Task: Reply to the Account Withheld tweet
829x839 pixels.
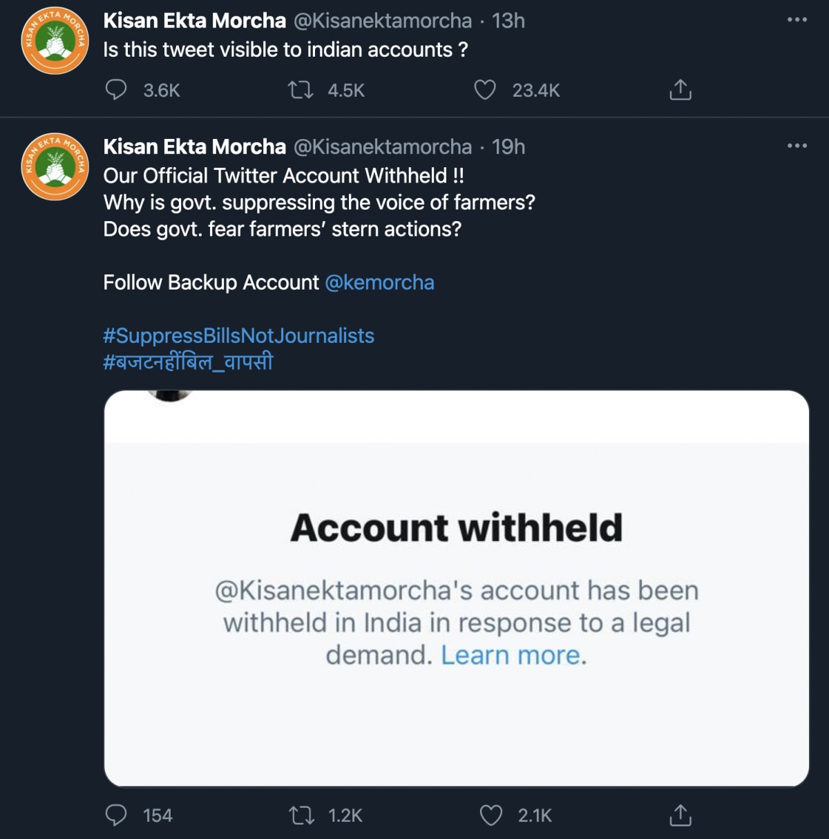Action: tap(116, 816)
